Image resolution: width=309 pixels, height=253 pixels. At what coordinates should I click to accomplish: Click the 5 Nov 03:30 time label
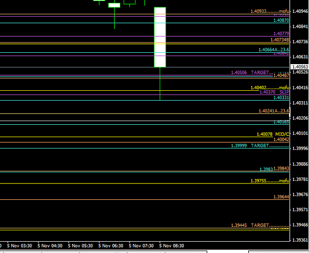[x=19, y=246]
